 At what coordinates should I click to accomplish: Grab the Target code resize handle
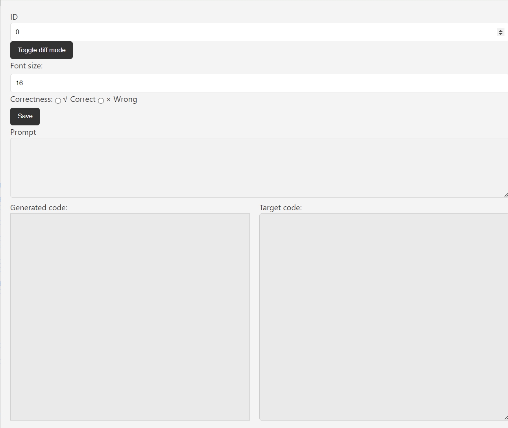click(x=506, y=418)
